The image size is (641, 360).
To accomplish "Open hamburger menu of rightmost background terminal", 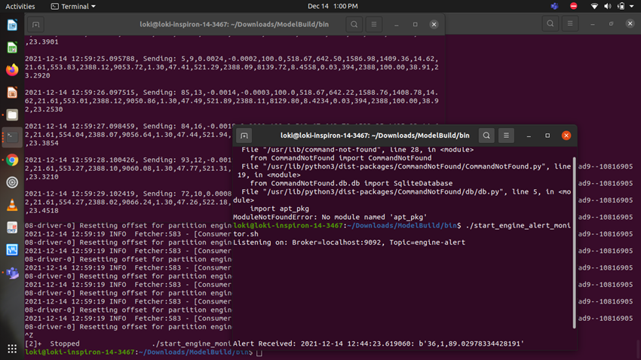I will 570,23.
